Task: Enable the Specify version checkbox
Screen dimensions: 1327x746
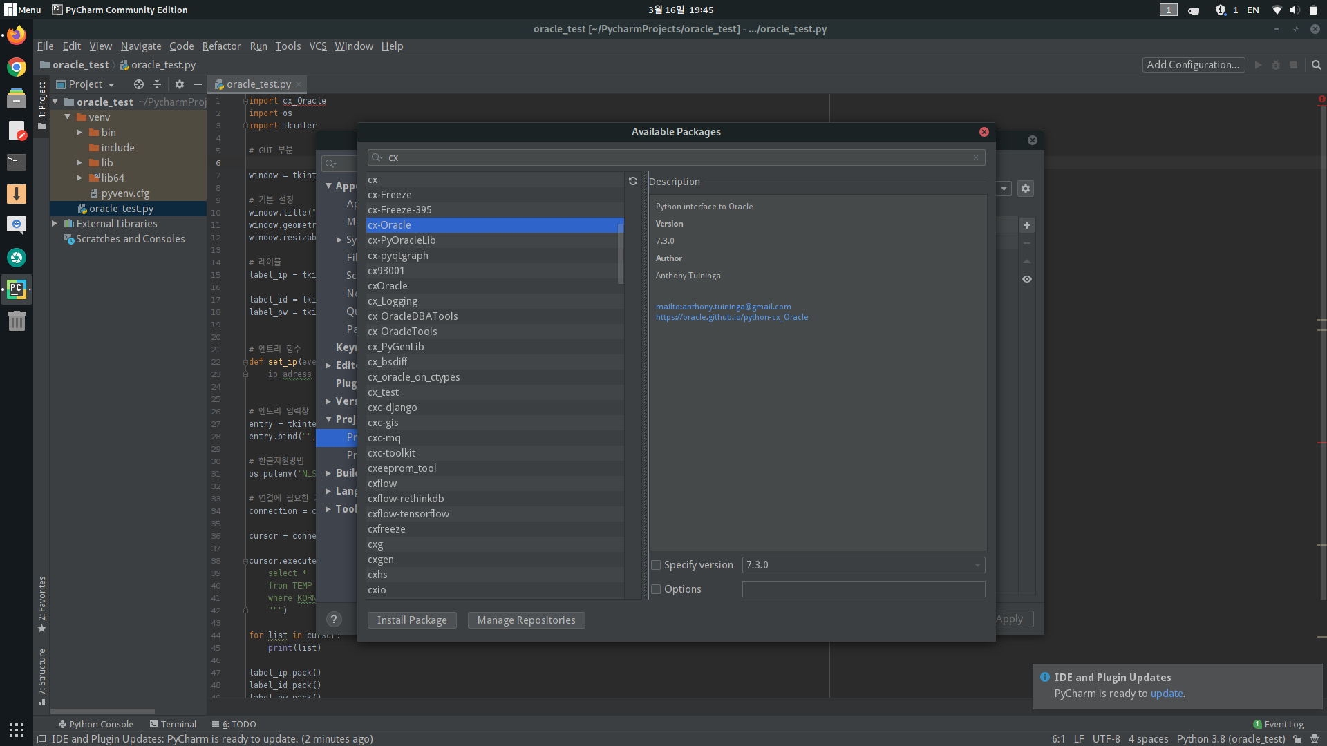Action: 657,565
